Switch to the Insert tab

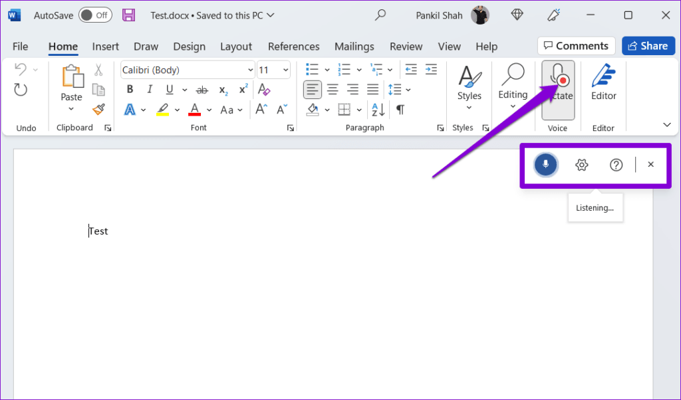point(106,47)
